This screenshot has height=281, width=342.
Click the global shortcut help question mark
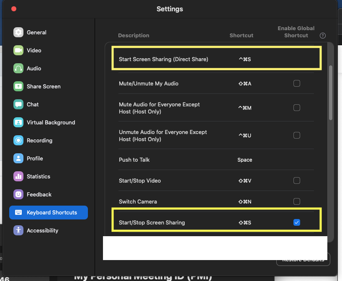click(x=323, y=36)
